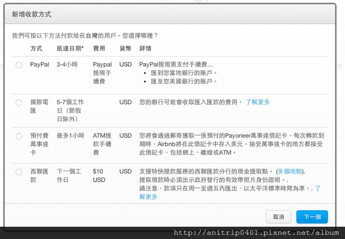Click the $10 USD fee cell
The width and height of the screenshot is (345, 239).
pos(99,175)
